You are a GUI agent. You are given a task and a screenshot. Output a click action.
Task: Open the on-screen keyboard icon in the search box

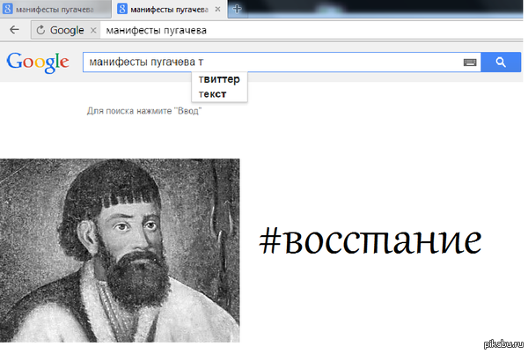click(470, 63)
